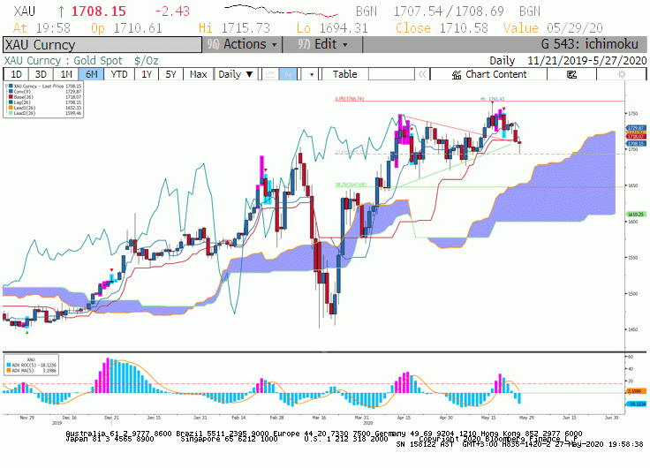Click the 1610.25 cloud price axis label
The width and height of the screenshot is (650, 468).
point(636,215)
